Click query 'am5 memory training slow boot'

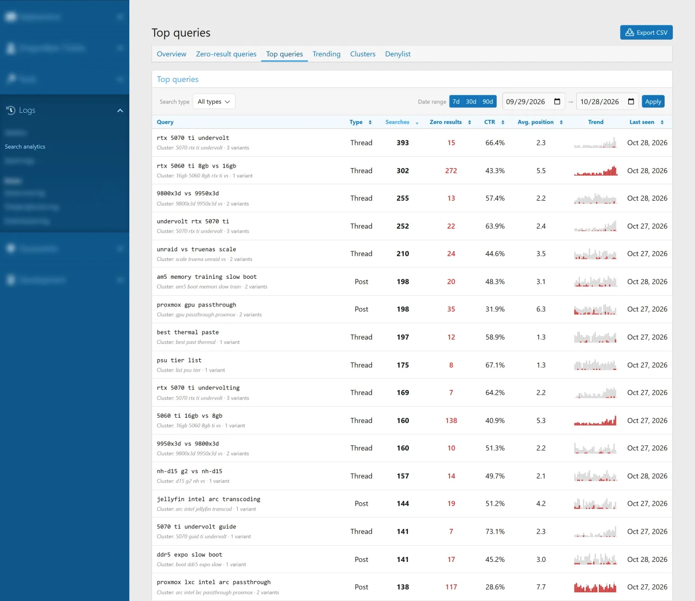click(207, 277)
